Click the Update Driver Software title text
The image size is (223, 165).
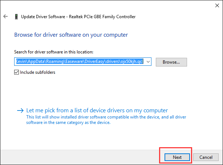pos(78,17)
